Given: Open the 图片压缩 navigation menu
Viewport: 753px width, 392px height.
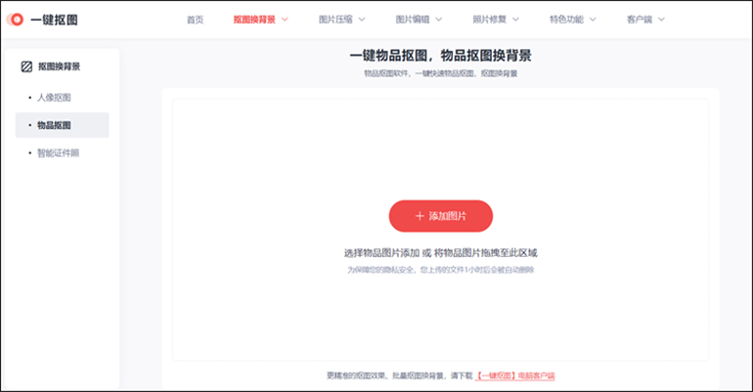Looking at the screenshot, I should [x=342, y=20].
